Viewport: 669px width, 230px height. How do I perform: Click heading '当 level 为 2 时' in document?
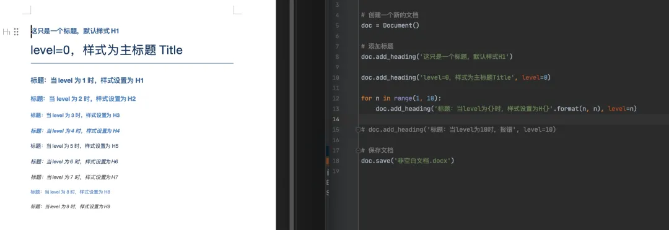pyautogui.click(x=83, y=99)
